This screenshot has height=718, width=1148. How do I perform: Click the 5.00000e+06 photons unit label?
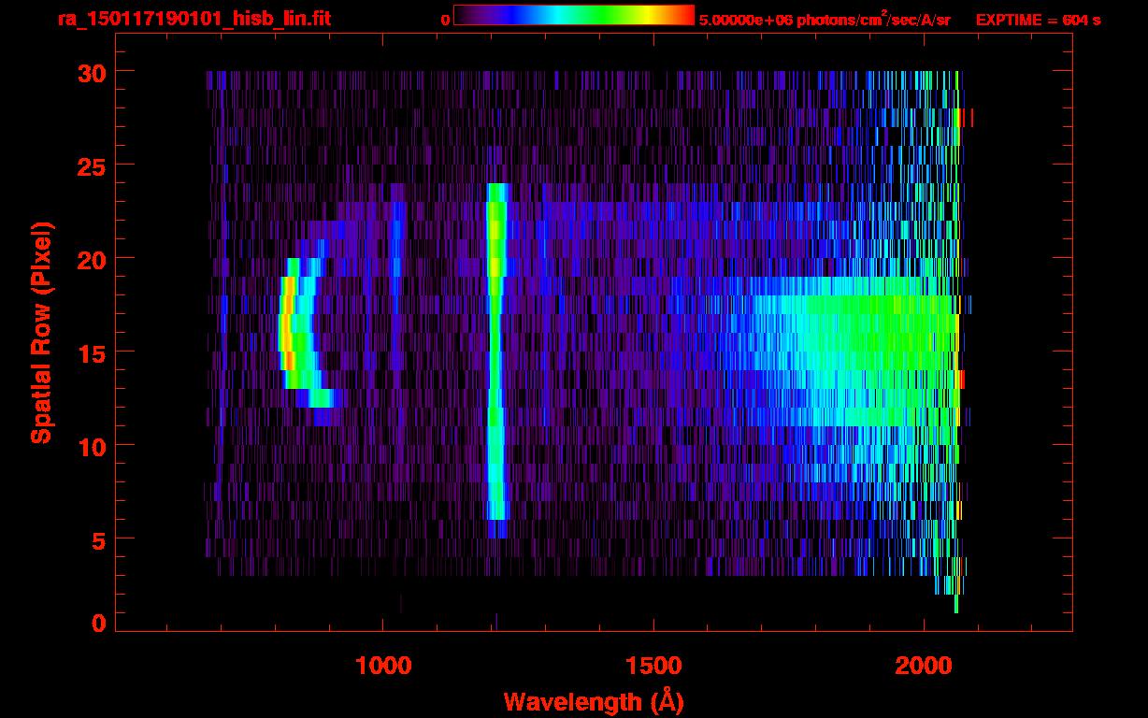825,20
